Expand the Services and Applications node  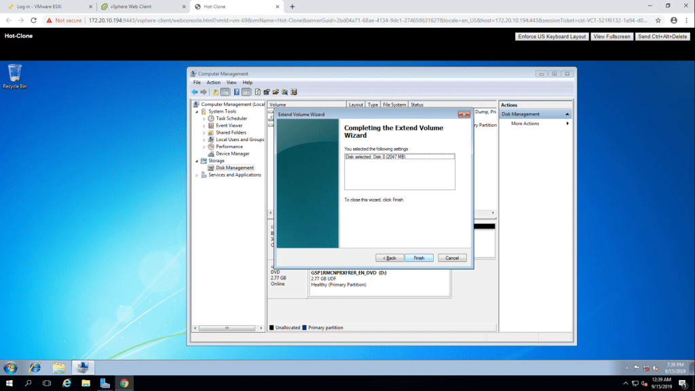197,175
